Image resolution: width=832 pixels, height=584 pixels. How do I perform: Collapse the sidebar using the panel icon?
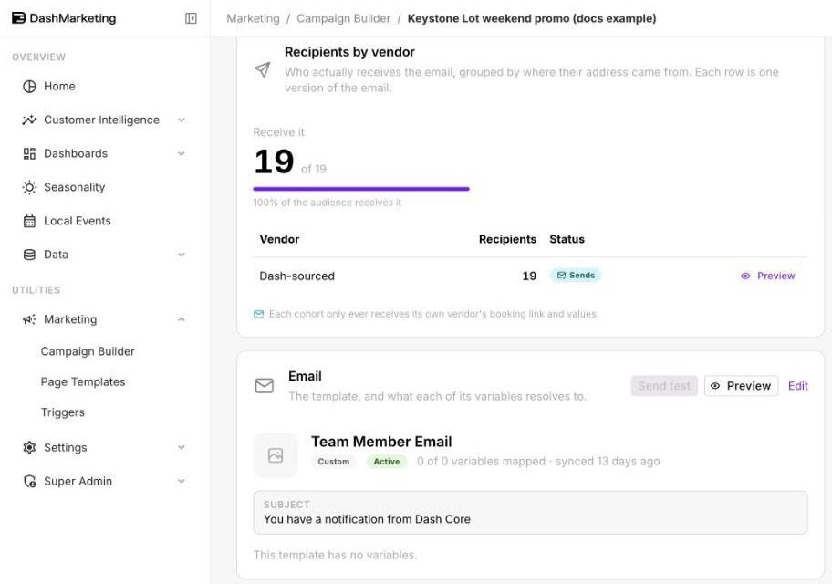click(x=191, y=18)
